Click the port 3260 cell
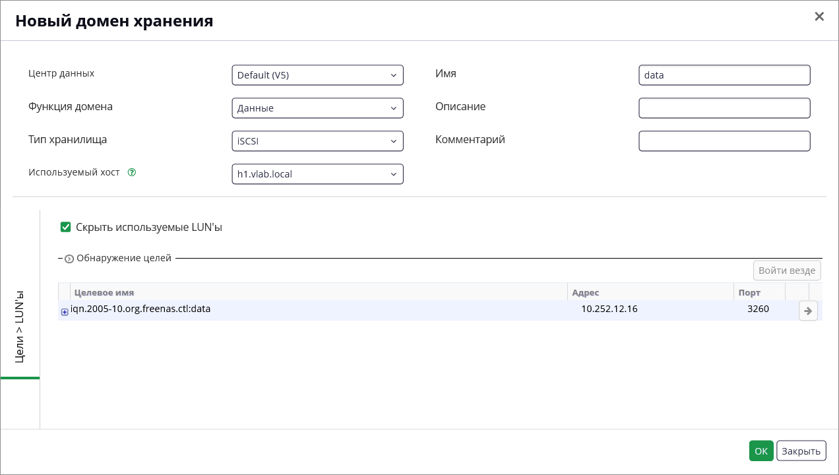The width and height of the screenshot is (839, 475). tap(758, 308)
